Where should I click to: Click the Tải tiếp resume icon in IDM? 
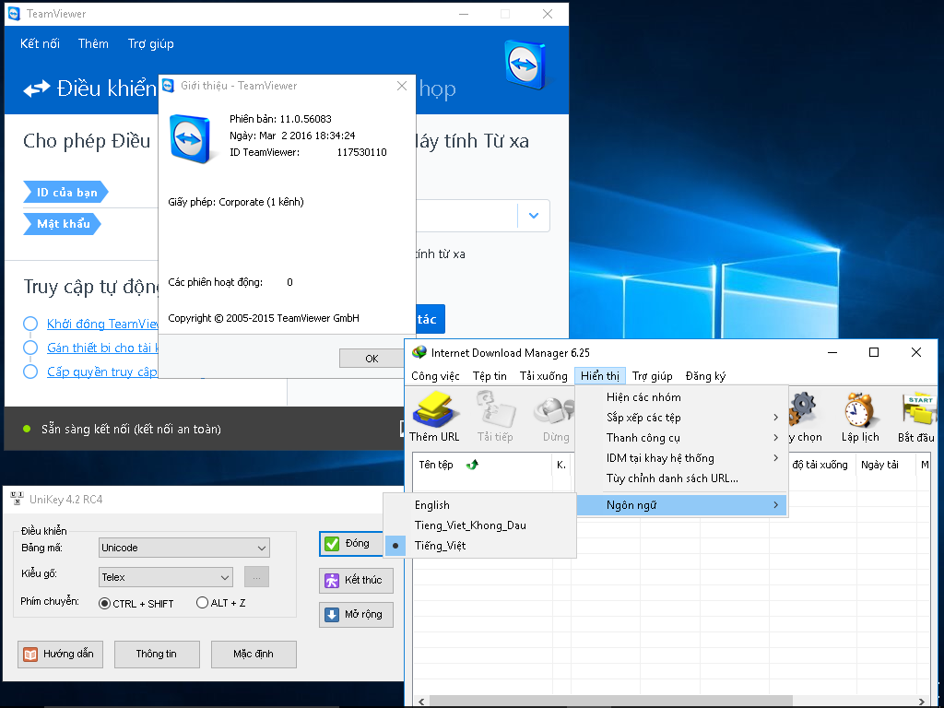(495, 408)
